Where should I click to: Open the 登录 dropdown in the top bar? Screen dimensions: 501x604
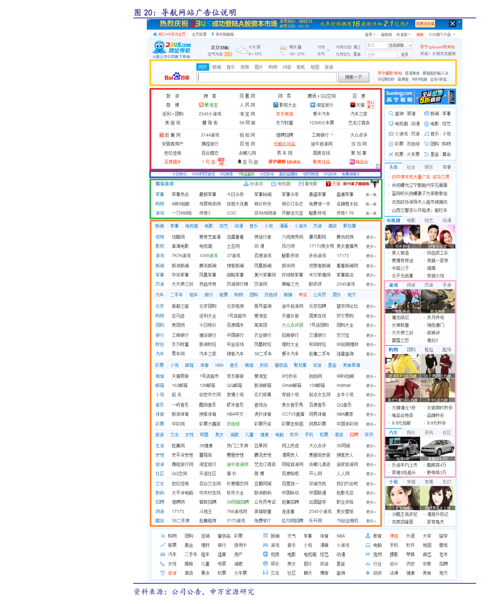coord(370,35)
